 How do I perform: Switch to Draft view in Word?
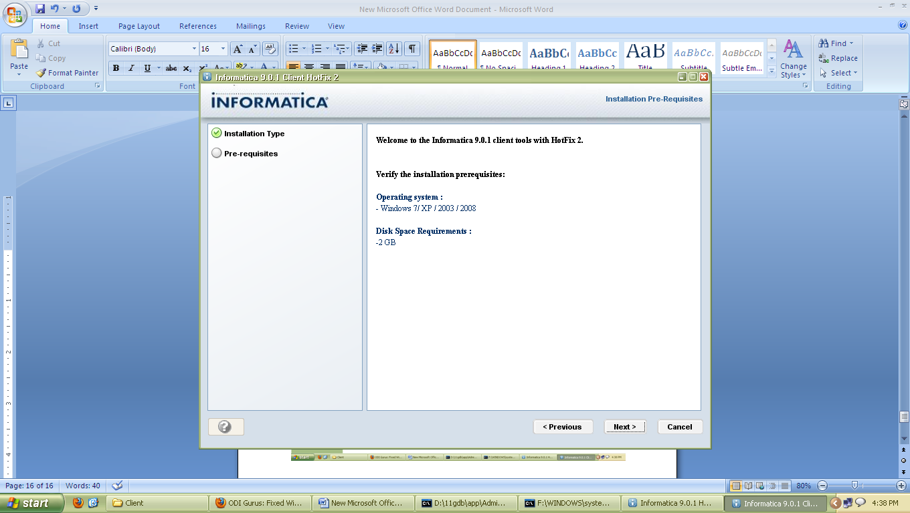click(785, 486)
